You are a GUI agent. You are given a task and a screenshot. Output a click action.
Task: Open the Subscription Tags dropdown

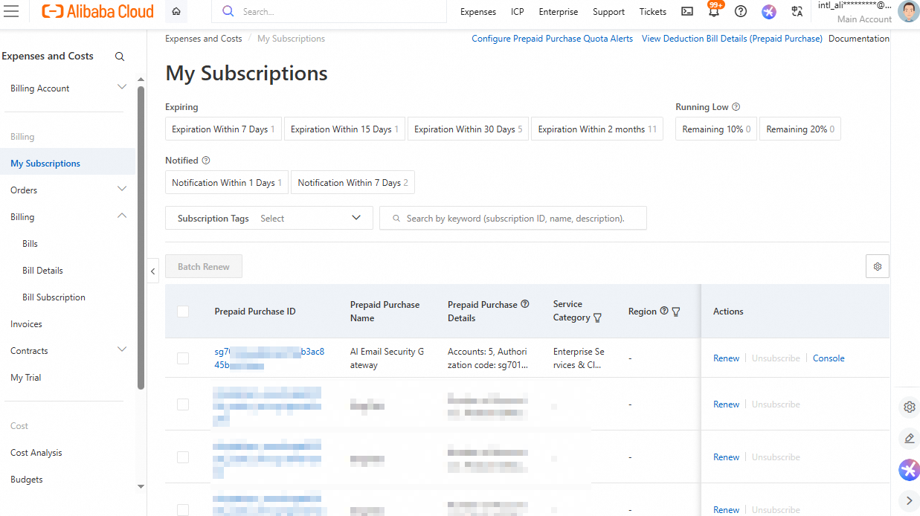pos(269,218)
